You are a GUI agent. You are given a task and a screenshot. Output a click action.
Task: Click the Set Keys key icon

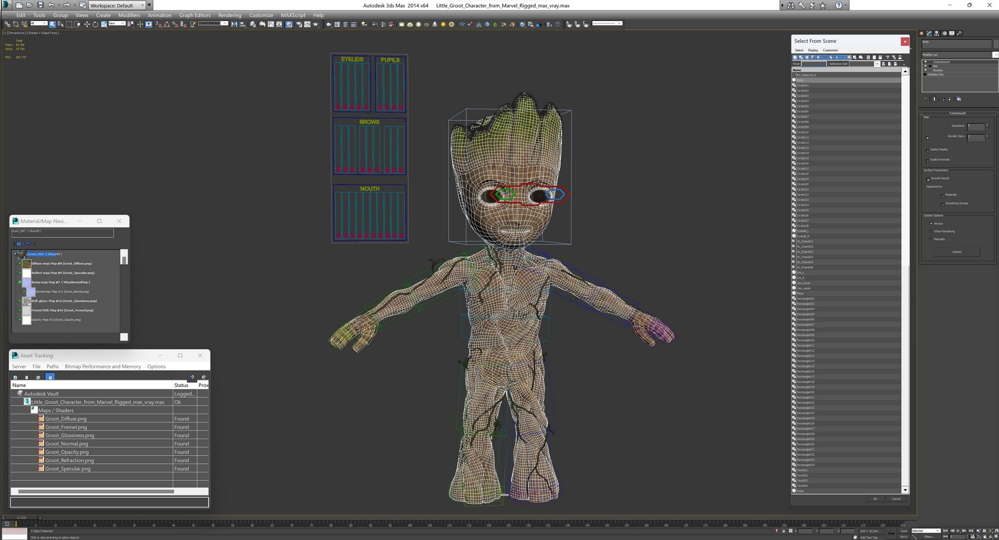pos(891,534)
